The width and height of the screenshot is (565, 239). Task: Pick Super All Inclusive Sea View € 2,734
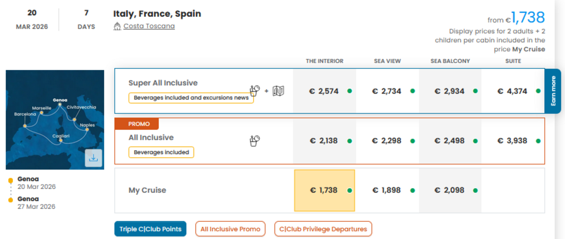(387, 91)
